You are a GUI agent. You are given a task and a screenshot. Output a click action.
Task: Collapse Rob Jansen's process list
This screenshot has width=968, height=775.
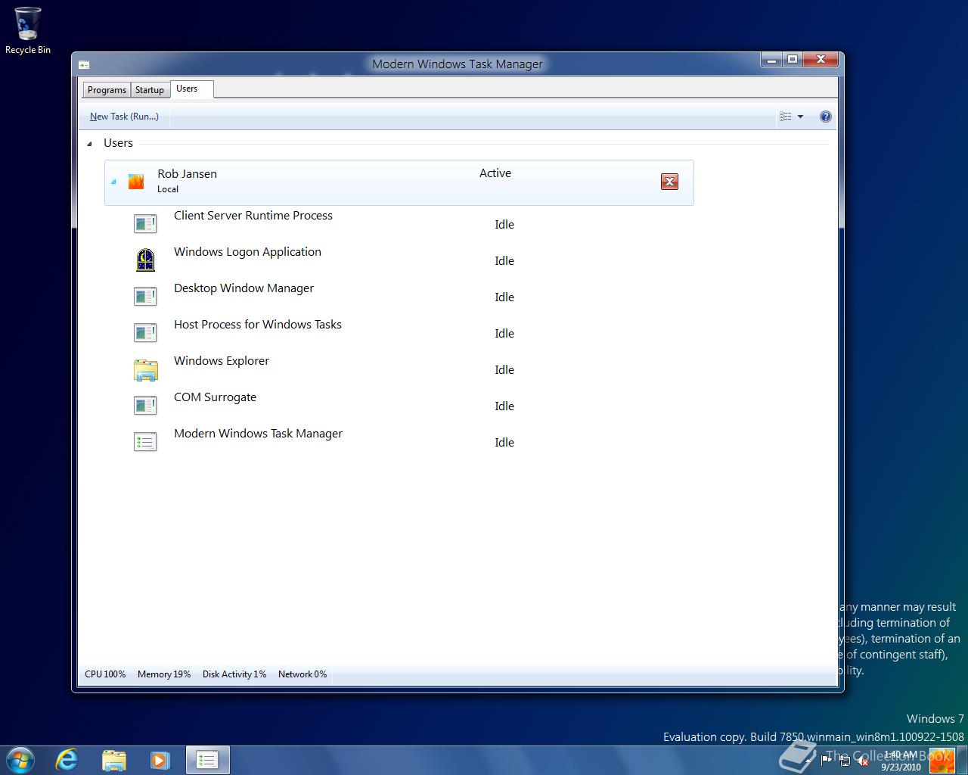point(113,182)
